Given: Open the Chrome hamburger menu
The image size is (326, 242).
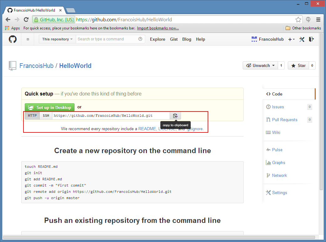Looking at the screenshot, I should 318,19.
